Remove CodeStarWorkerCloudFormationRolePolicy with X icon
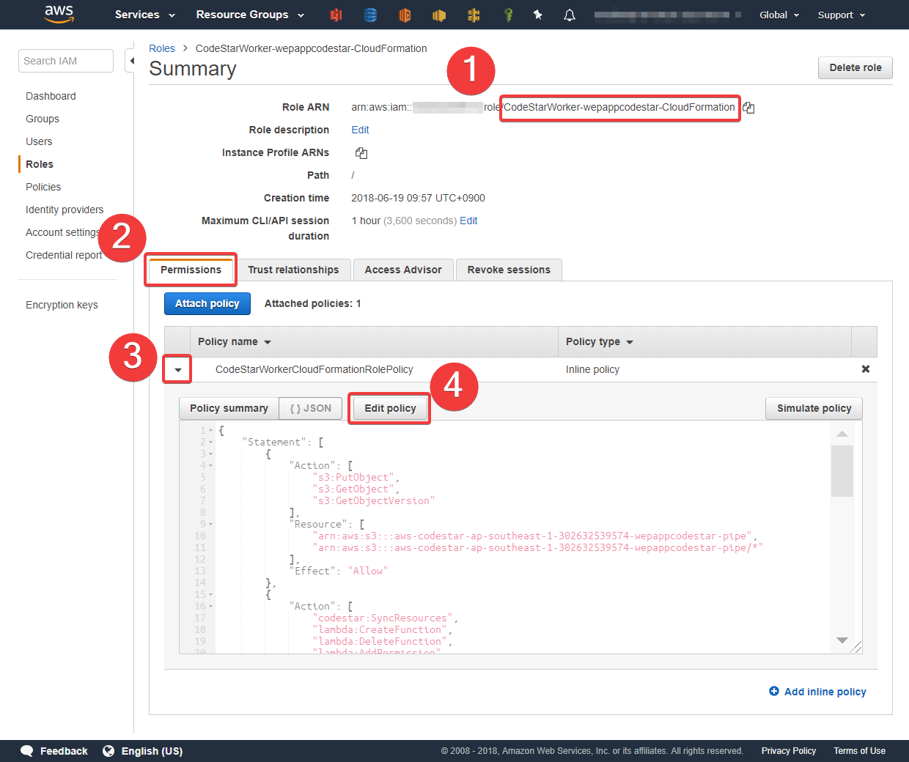The image size is (909, 762). point(866,369)
